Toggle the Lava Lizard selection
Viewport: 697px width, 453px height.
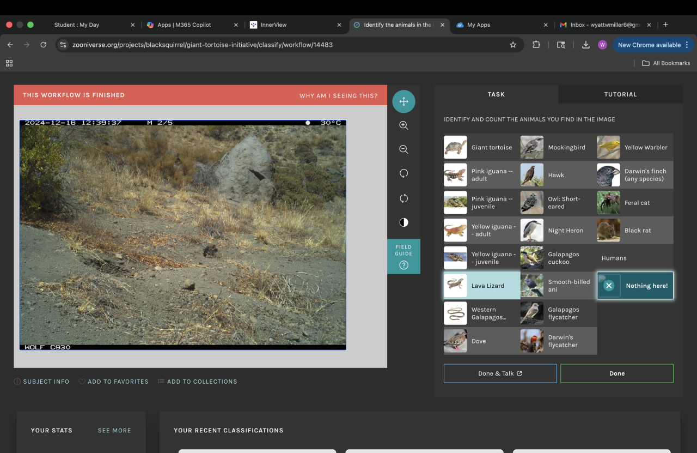[481, 286]
